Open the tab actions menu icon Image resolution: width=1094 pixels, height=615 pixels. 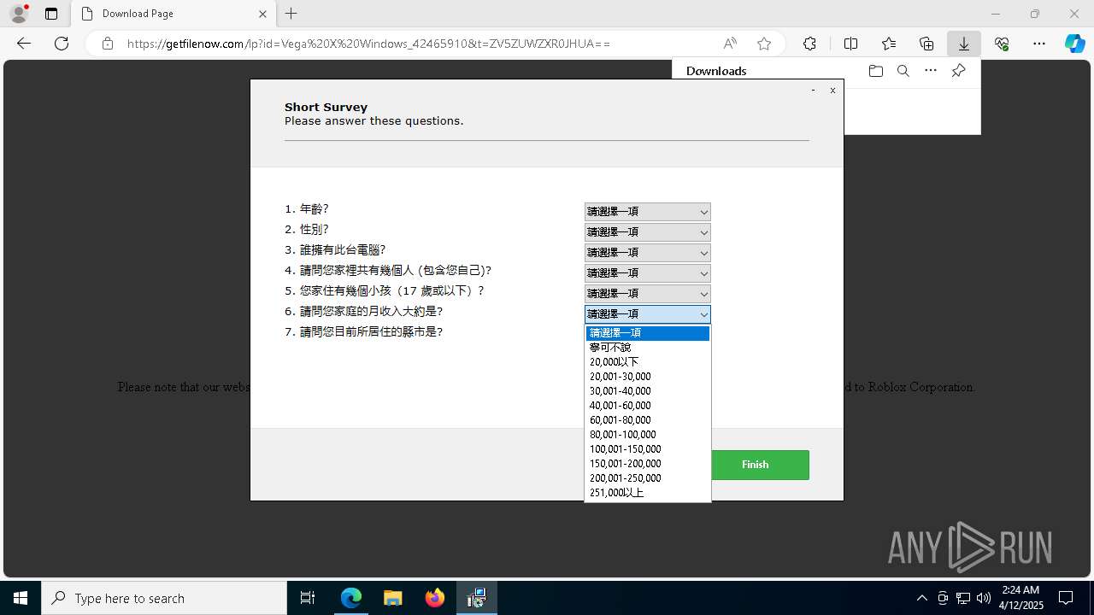click(x=51, y=14)
